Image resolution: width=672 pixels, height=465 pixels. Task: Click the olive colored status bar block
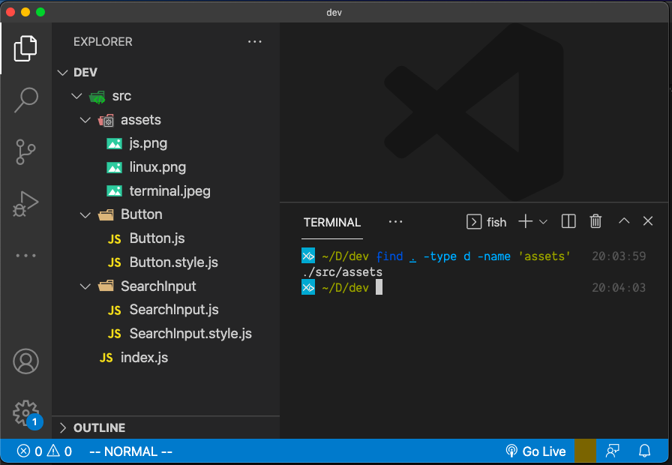click(585, 451)
